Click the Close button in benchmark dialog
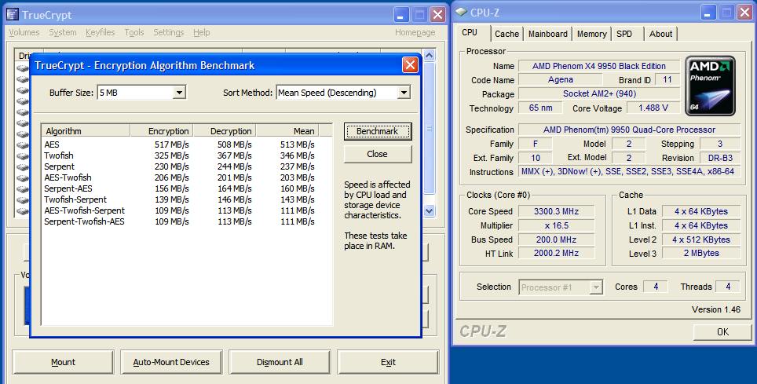Screen dimensions: 757x384 click(378, 154)
